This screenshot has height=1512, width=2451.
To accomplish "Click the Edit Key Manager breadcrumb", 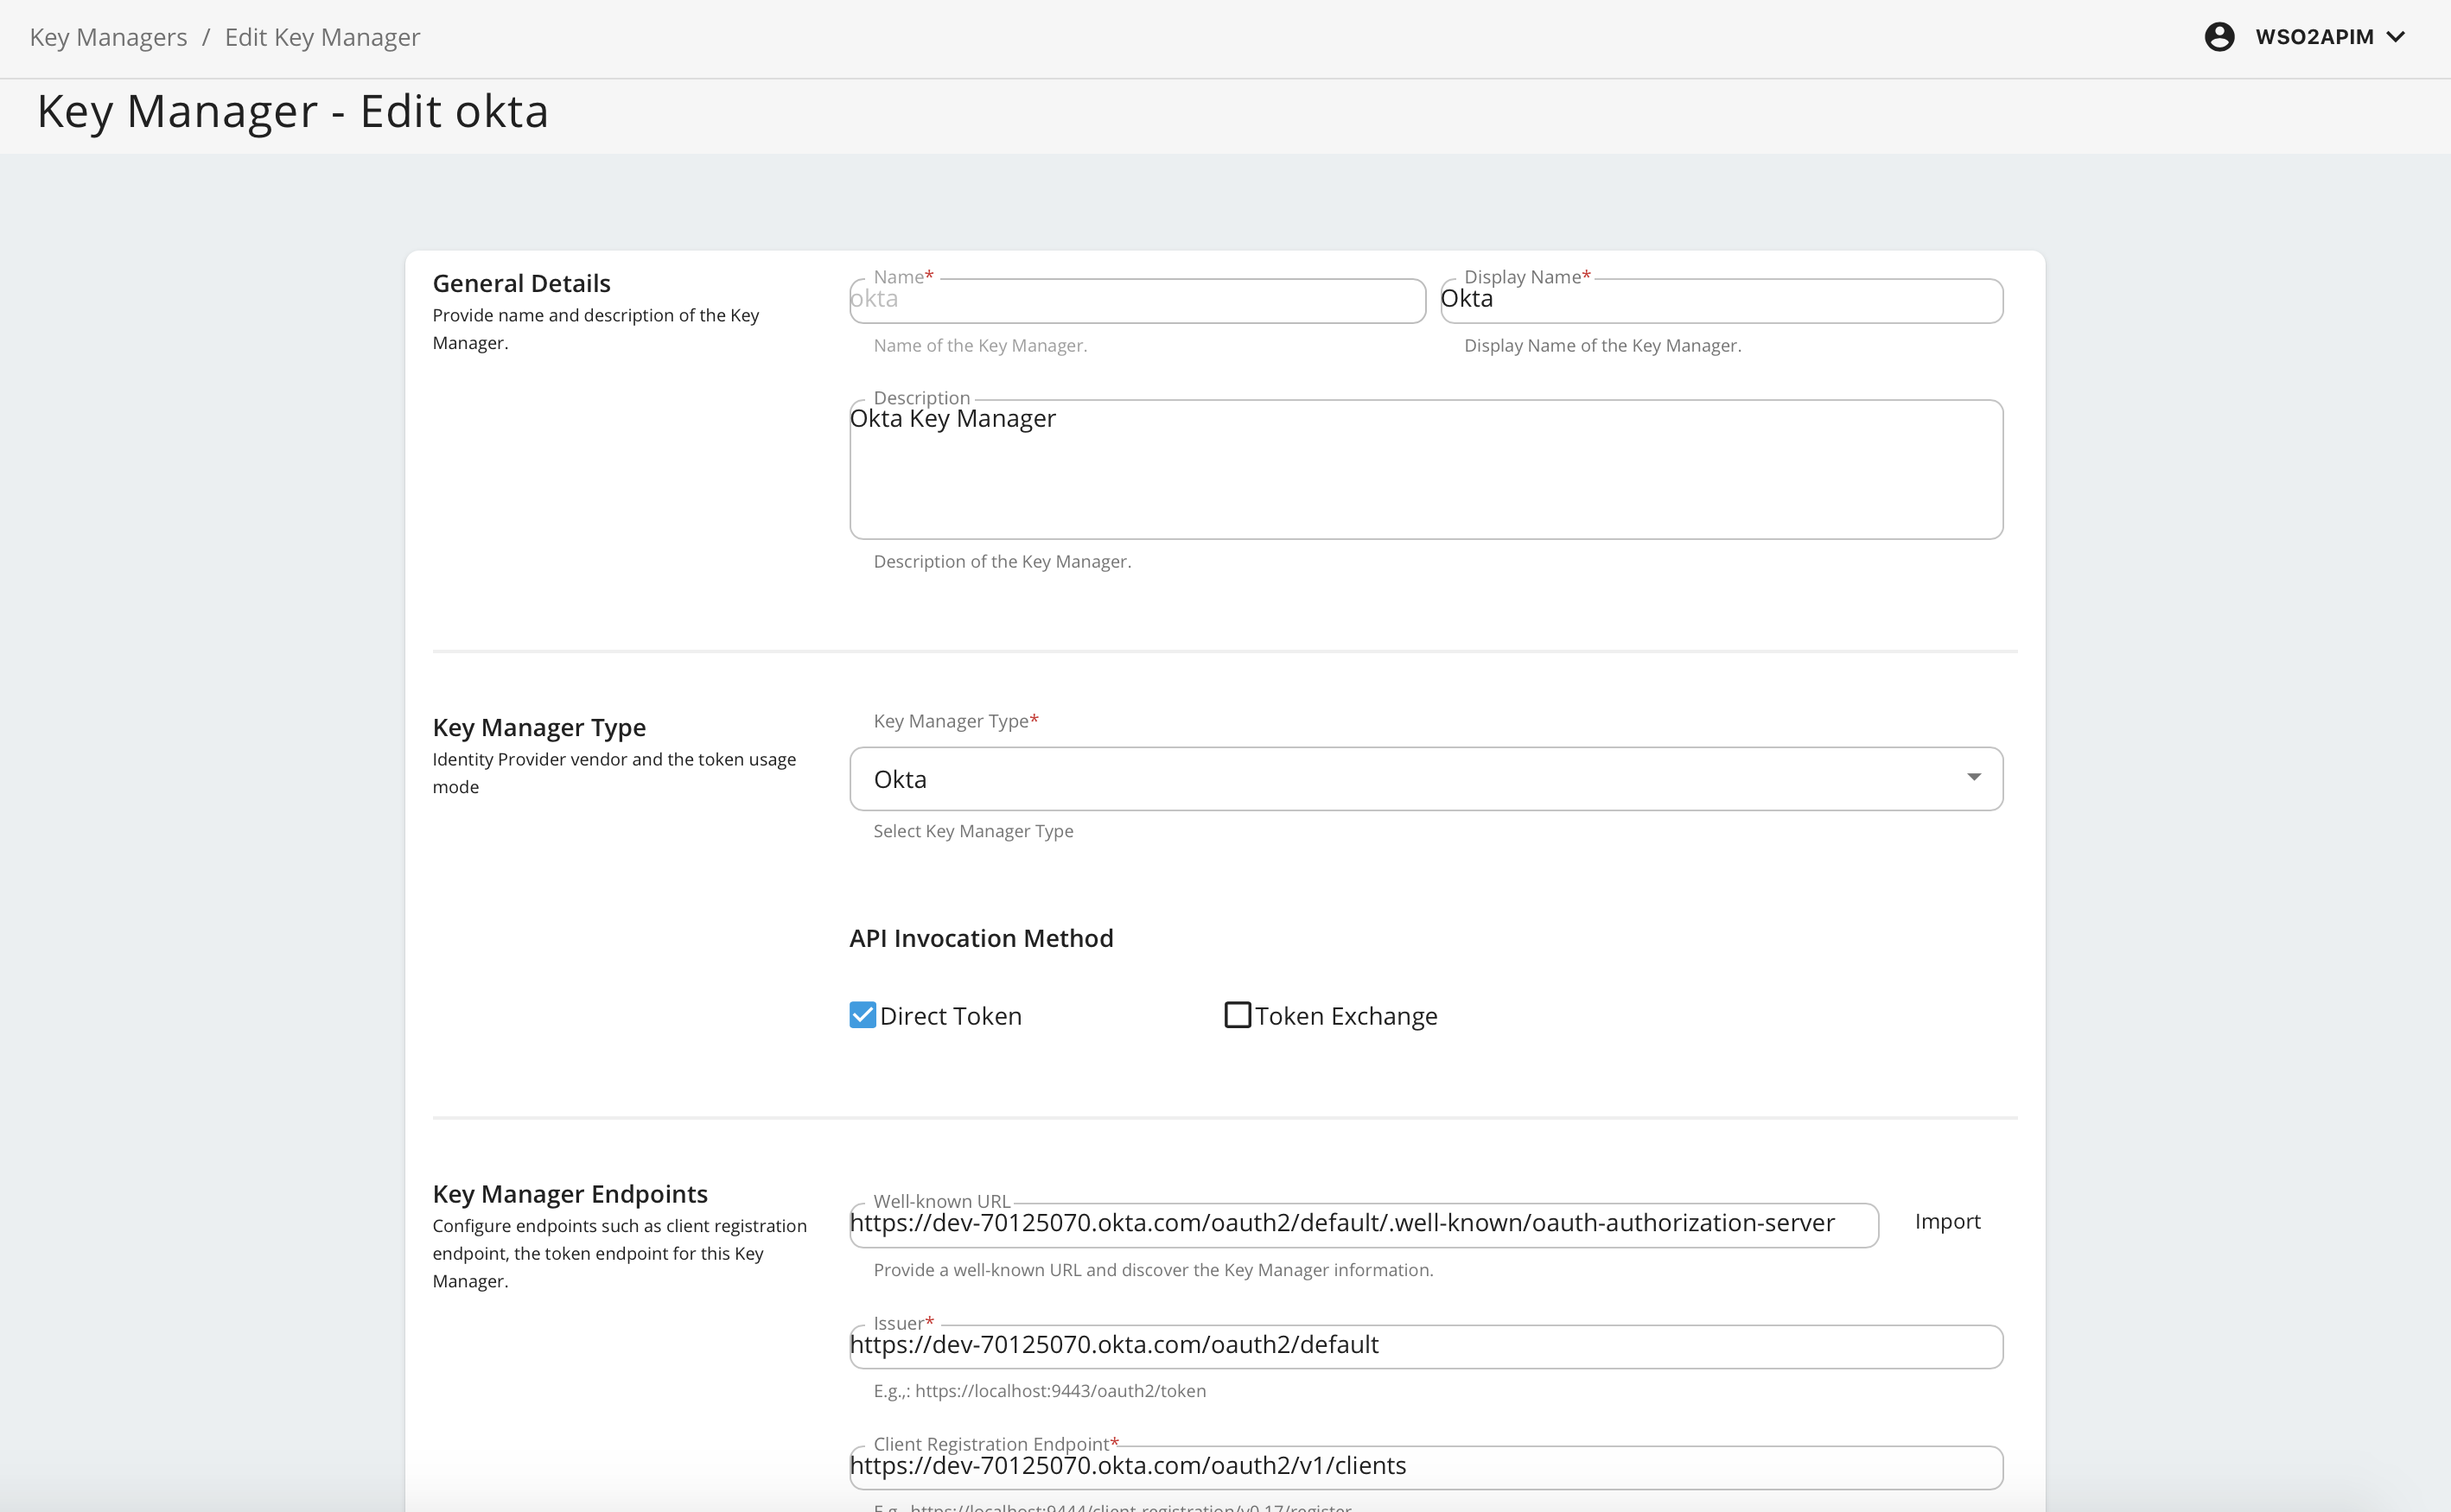I will tap(322, 37).
